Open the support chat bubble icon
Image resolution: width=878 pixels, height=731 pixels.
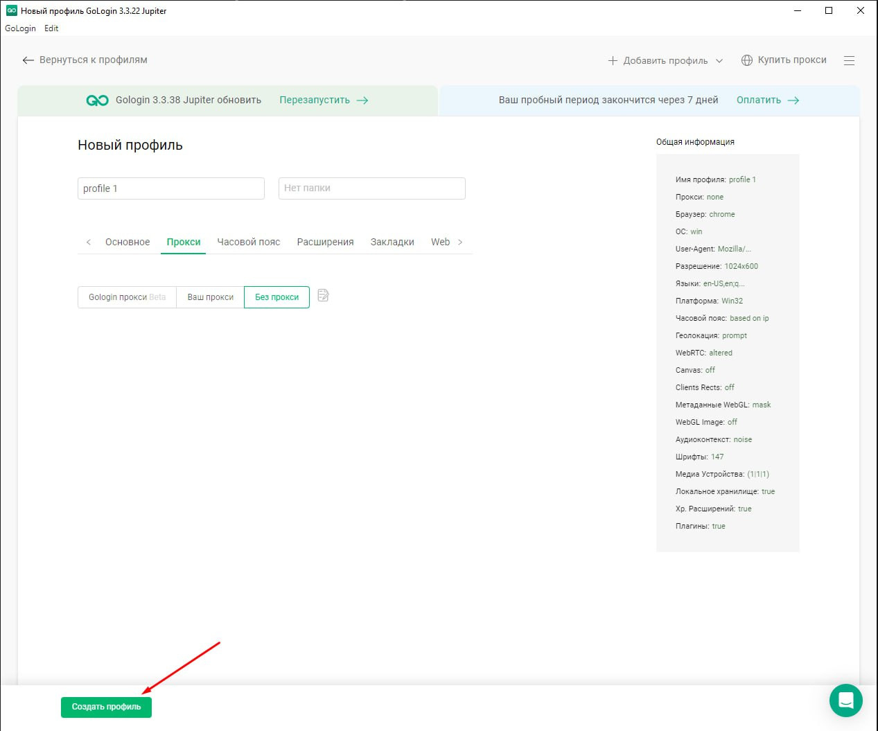pyautogui.click(x=846, y=701)
